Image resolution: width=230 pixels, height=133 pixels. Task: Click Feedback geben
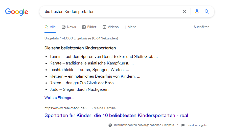pyautogui.click(x=198, y=125)
